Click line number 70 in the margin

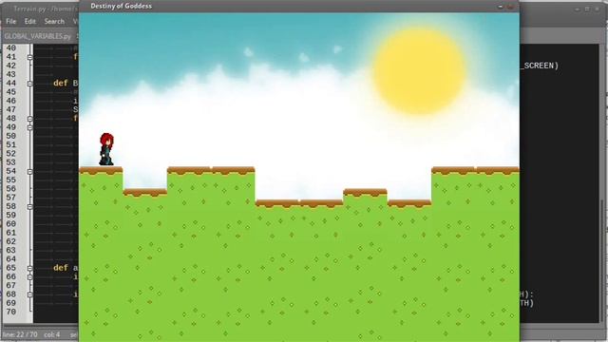coord(11,313)
